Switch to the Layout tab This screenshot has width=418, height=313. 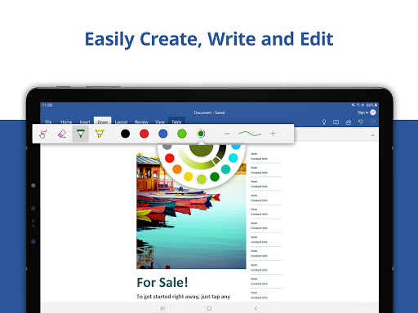[x=122, y=122]
